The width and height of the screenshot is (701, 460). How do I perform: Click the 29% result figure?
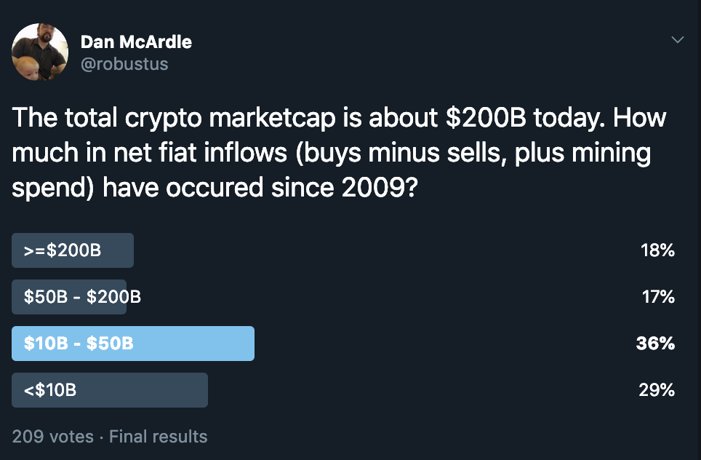pyautogui.click(x=657, y=390)
